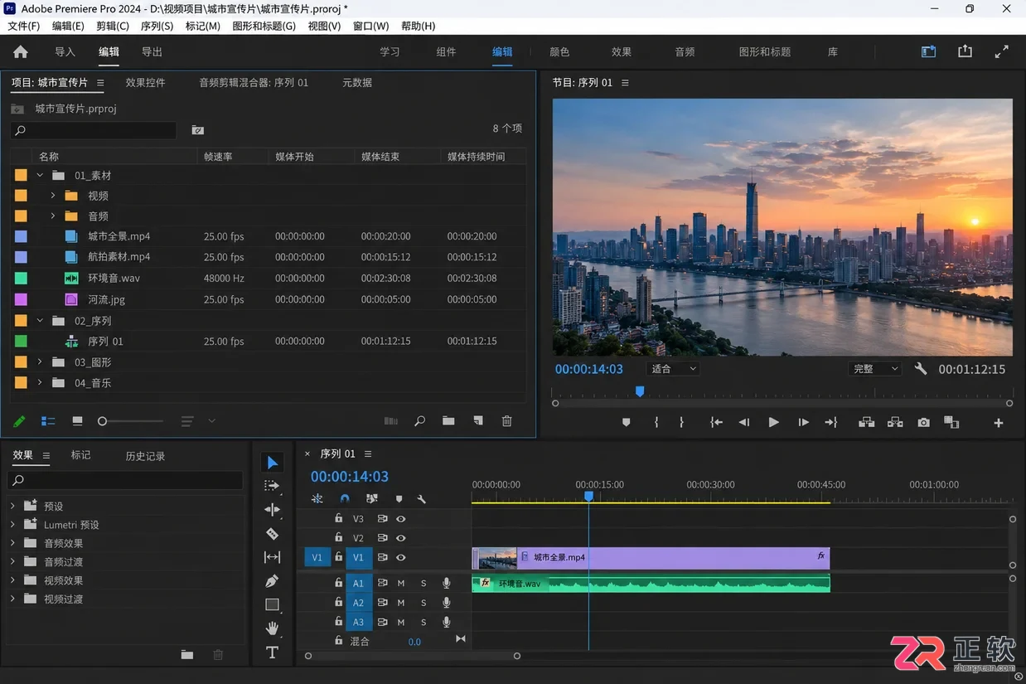Expand the 音频 bin
This screenshot has width=1026, height=684.
click(x=53, y=216)
